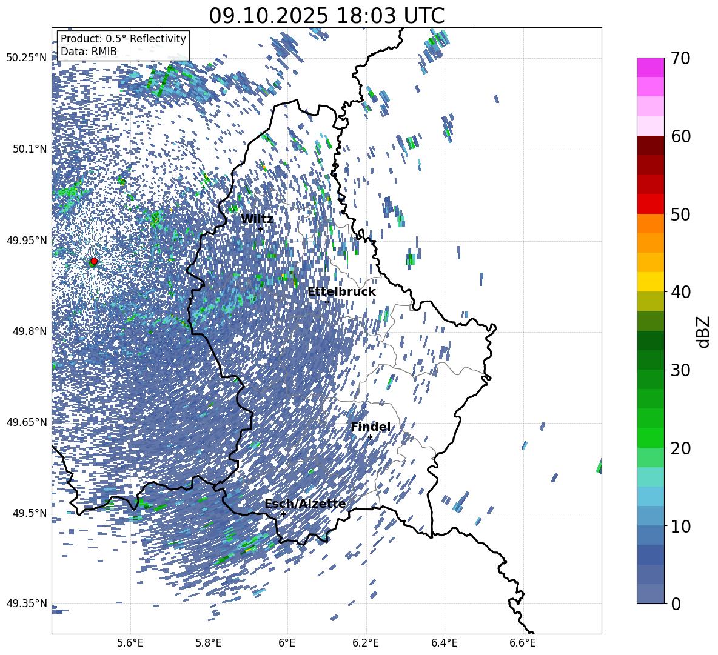The width and height of the screenshot is (718, 655).
Task: Click the 49.65°N latitude tick label
Action: [x=27, y=422]
